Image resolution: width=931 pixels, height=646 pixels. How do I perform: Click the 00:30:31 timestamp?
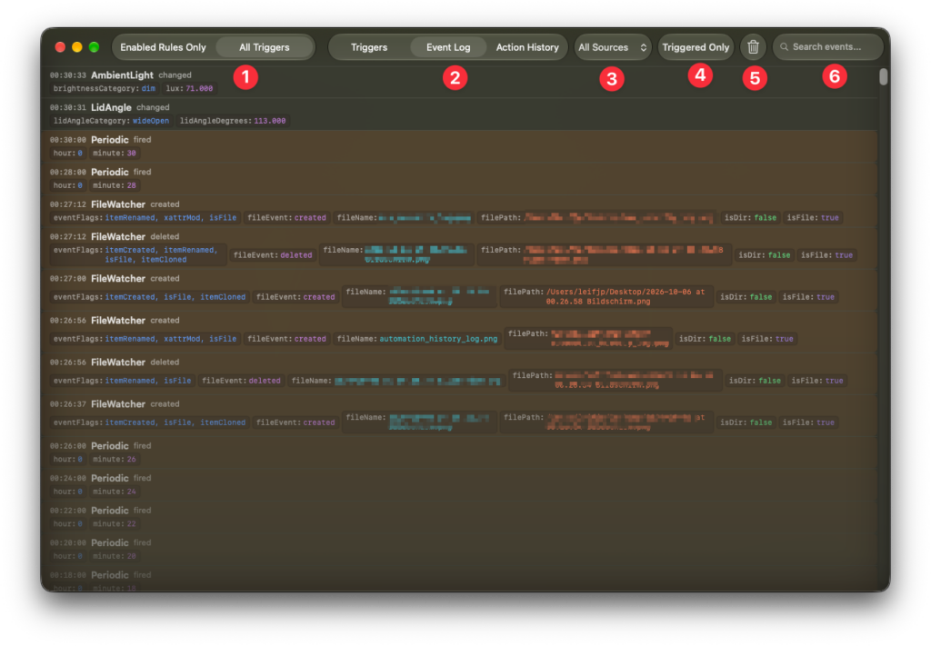tap(68, 108)
